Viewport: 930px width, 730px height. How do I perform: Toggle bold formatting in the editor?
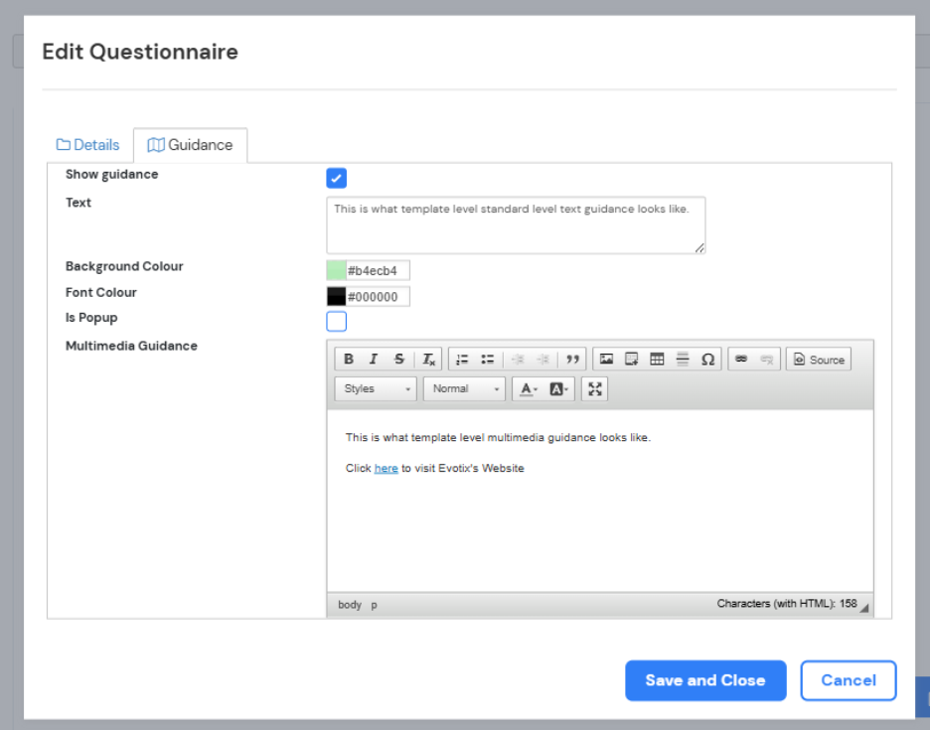[x=349, y=359]
